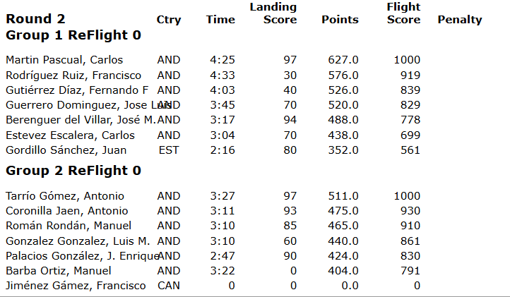Click pilot name Martin Pascual, Carlos

pos(64,60)
